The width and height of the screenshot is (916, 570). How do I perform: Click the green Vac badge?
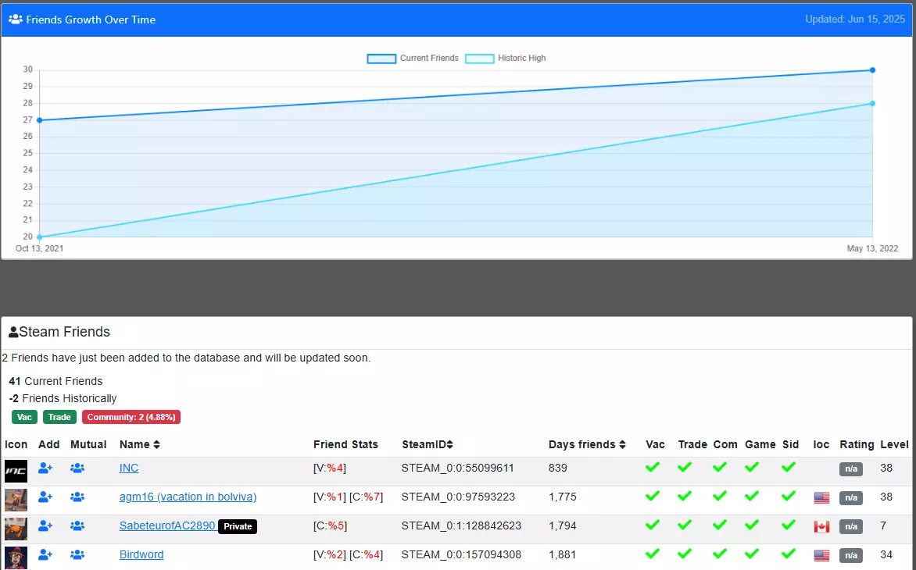[24, 417]
